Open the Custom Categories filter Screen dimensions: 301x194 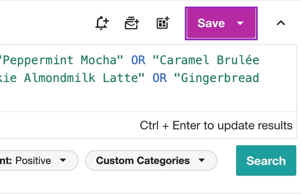151,161
